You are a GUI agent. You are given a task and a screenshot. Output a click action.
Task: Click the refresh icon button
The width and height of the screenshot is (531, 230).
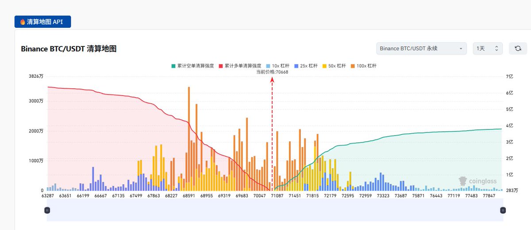point(518,49)
